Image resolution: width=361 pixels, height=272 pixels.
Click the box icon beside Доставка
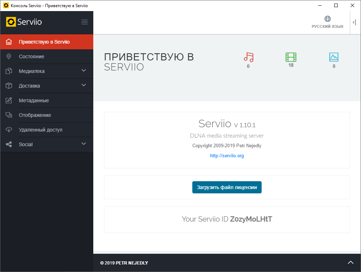point(9,86)
